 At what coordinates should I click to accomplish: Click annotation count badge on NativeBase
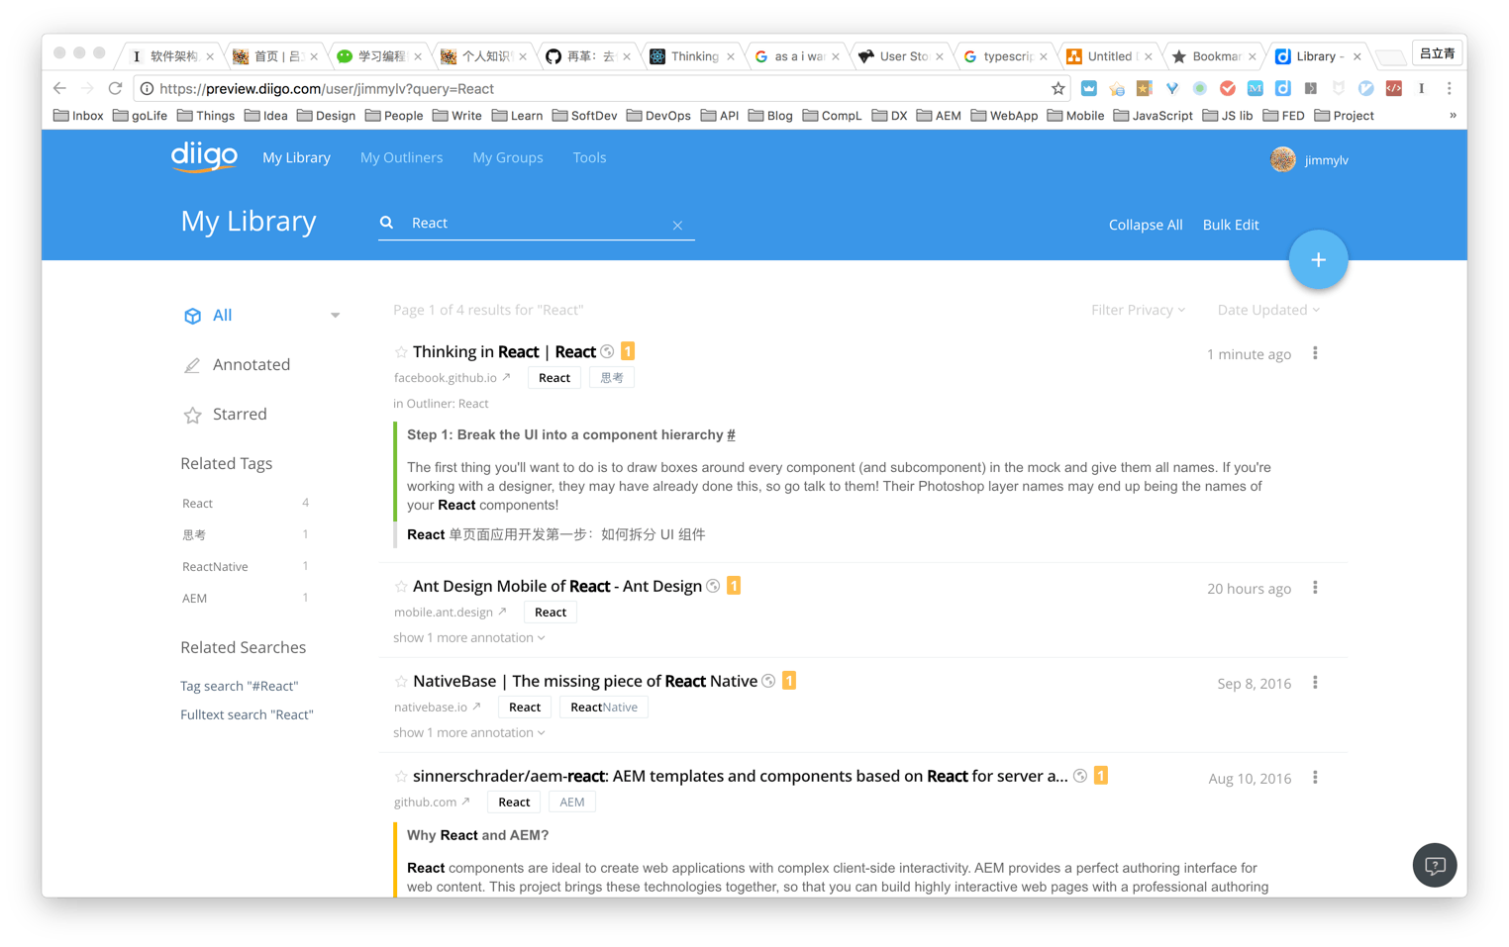click(789, 681)
